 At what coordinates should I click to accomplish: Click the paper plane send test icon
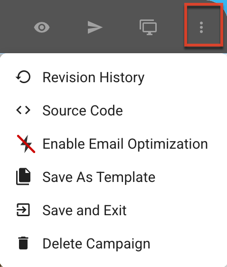point(95,27)
